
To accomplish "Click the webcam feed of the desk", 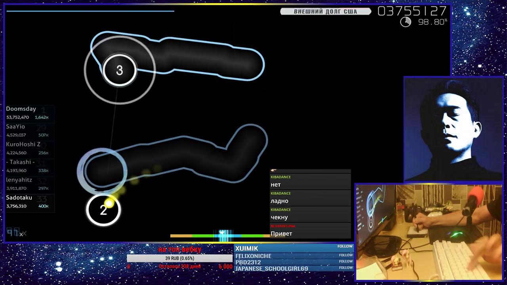I will pos(429,233).
